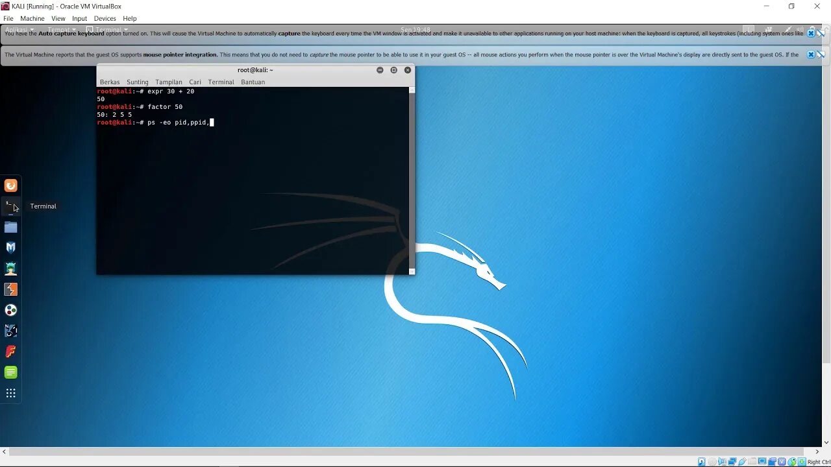The width and height of the screenshot is (831, 467).
Task: Maximize the root@kali terminal window
Action: pyautogui.click(x=393, y=70)
